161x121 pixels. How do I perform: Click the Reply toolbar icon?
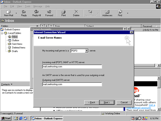[x=24, y=13]
